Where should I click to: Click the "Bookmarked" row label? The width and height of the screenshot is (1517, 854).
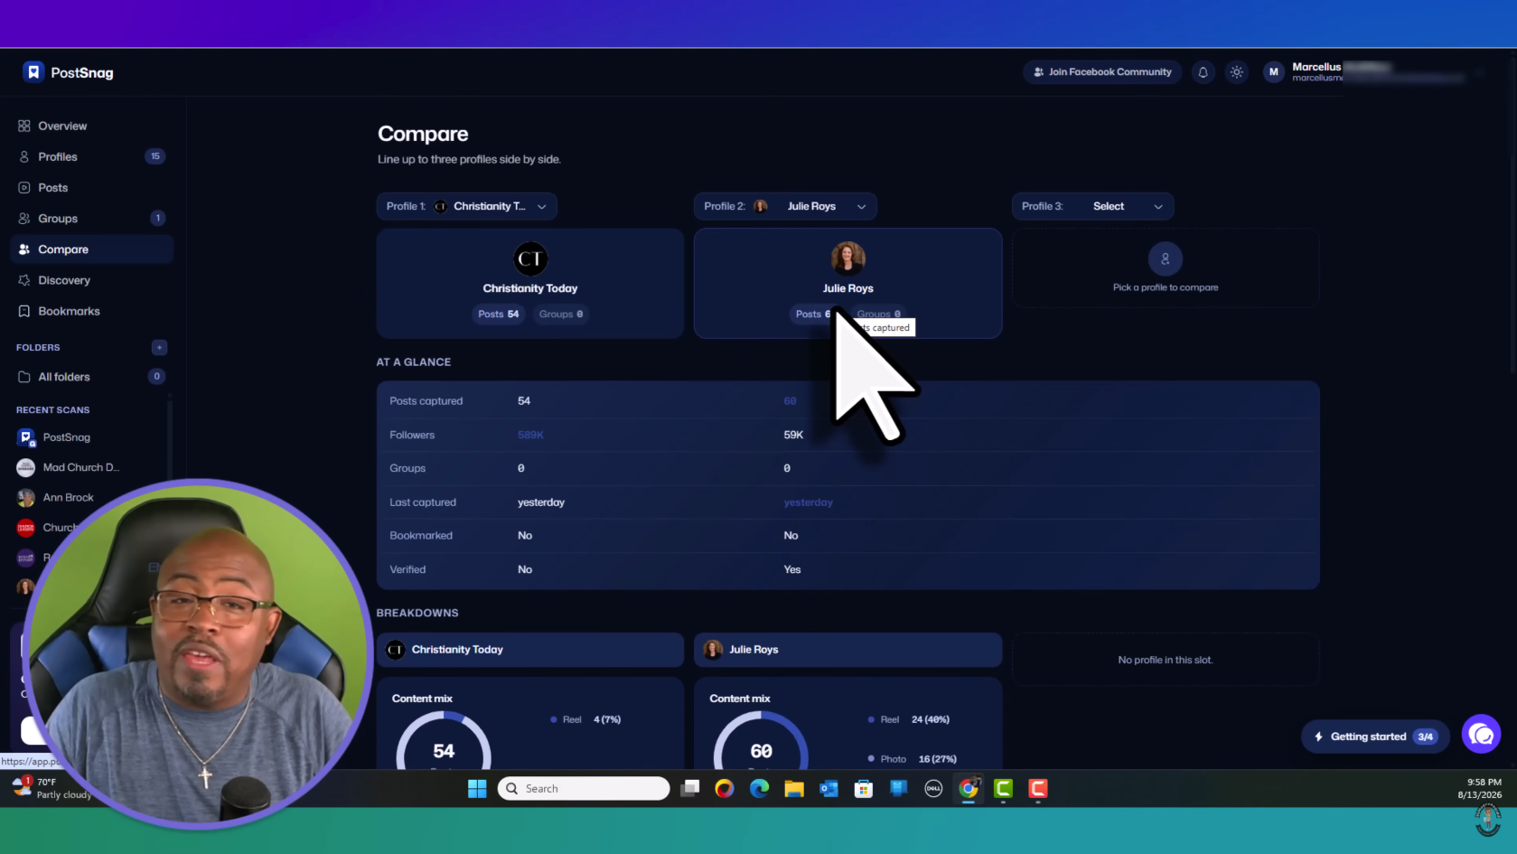point(421,536)
